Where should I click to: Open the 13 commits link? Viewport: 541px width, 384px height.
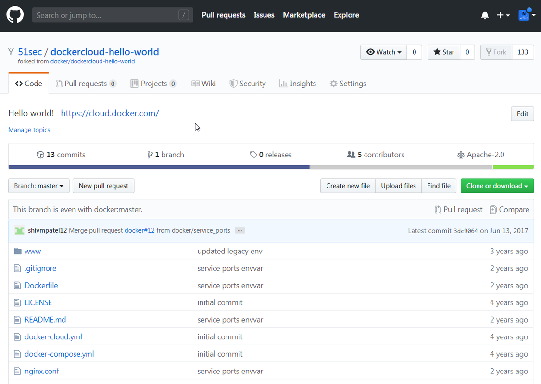point(61,155)
